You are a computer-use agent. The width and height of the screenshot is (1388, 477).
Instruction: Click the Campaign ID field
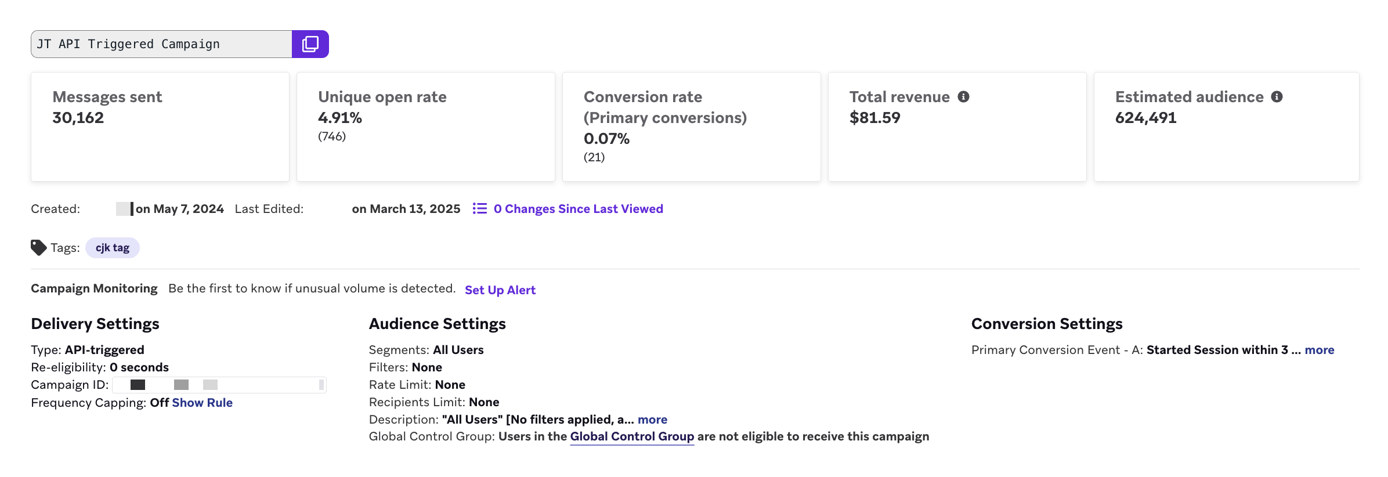[219, 385]
